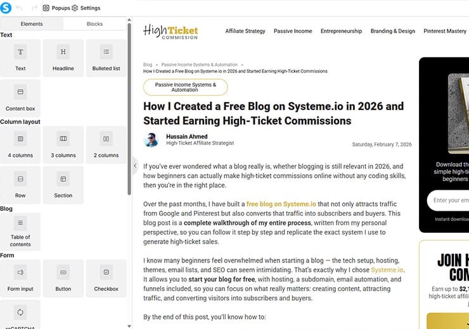This screenshot has width=469, height=329.
Task: Click the free blog on Systeme.io link
Action: tap(281, 204)
